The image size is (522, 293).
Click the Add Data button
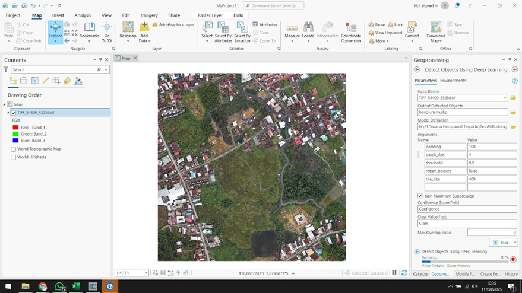coord(144,32)
